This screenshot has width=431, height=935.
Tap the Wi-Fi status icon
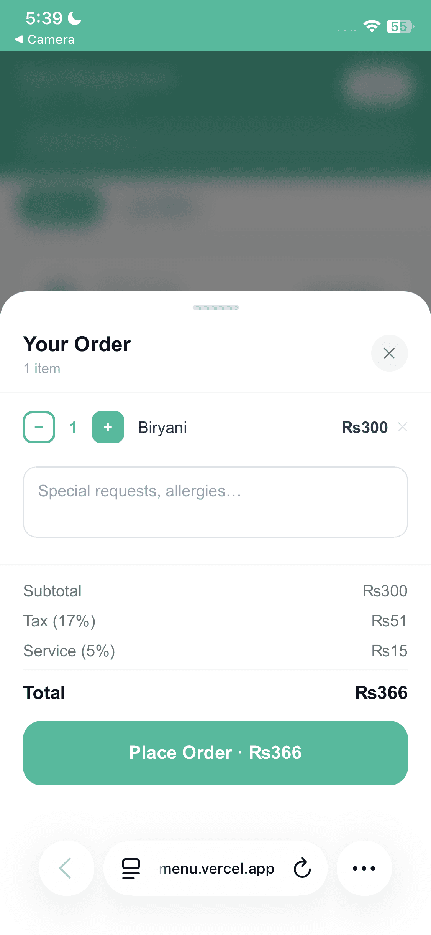pyautogui.click(x=372, y=26)
